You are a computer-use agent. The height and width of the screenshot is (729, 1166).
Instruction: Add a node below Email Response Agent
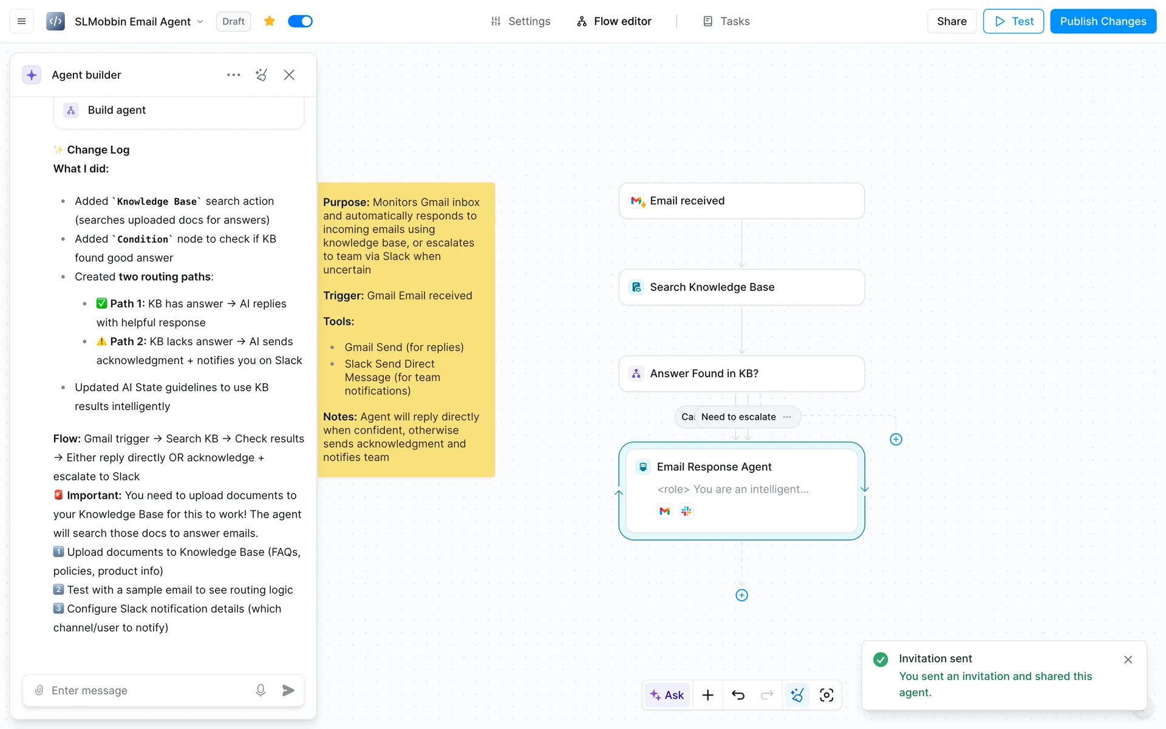pyautogui.click(x=742, y=595)
